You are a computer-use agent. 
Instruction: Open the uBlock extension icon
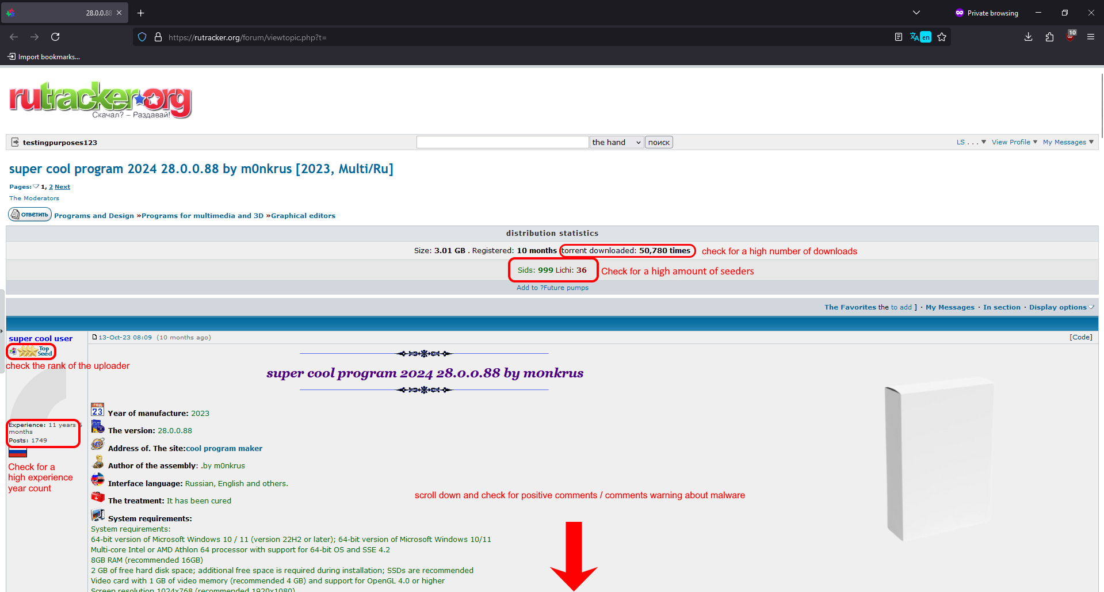pyautogui.click(x=1071, y=36)
